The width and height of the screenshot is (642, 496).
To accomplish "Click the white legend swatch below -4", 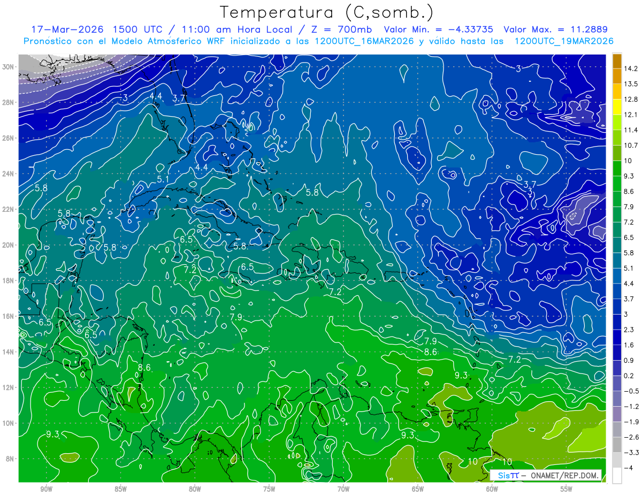I will (x=617, y=476).
